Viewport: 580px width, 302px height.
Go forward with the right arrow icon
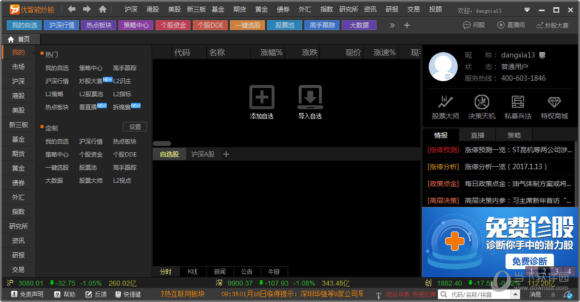click(87, 9)
